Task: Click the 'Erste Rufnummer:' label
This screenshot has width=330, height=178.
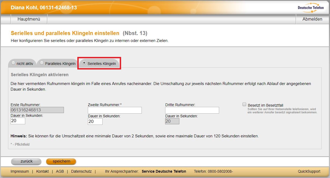Action: [x=26, y=105]
